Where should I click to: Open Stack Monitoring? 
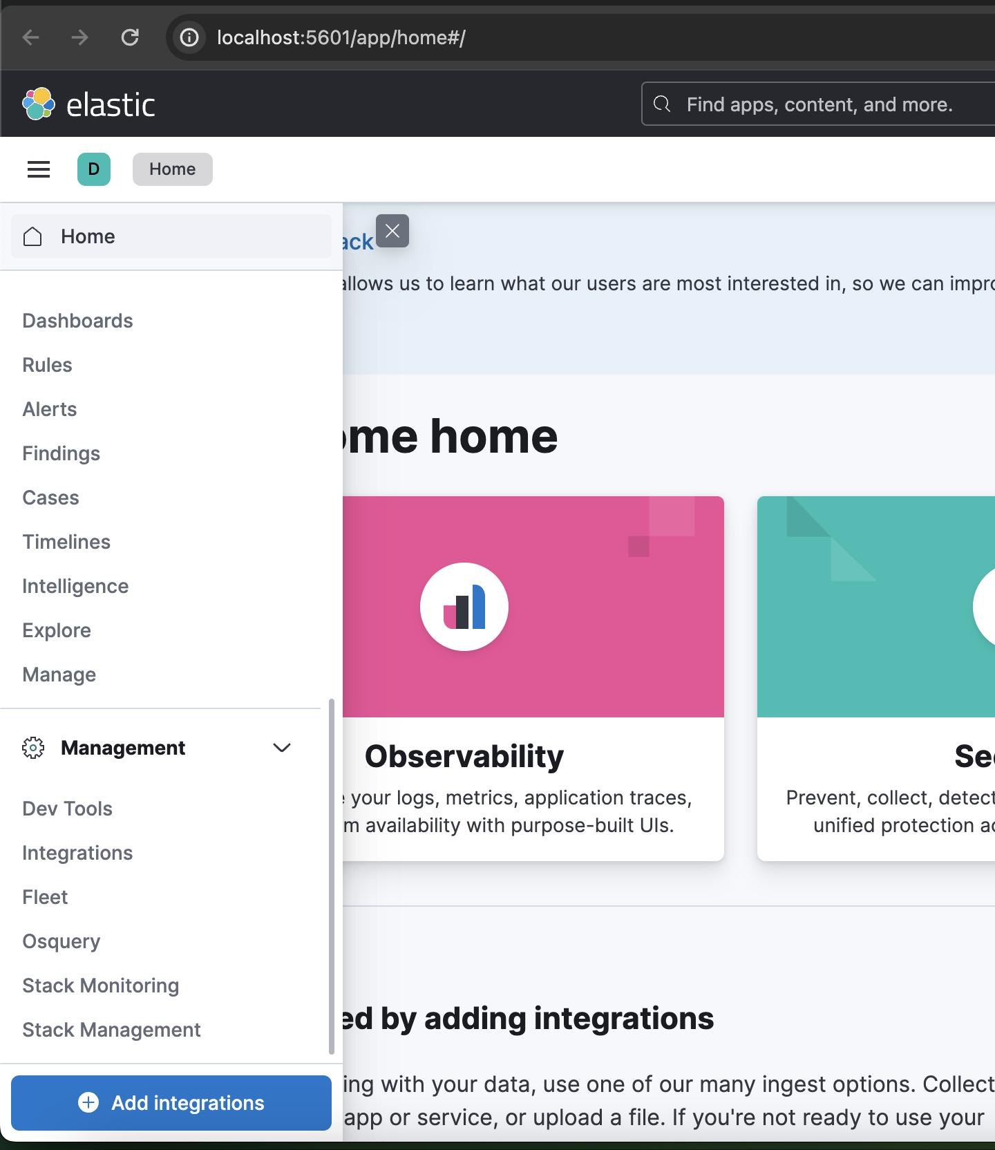point(101,986)
